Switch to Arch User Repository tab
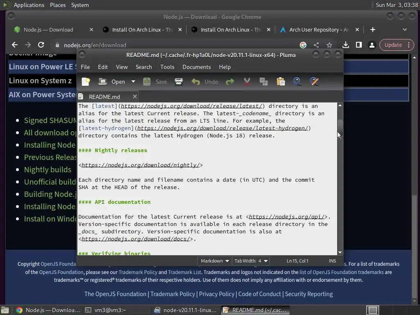The image size is (420, 315). [319, 30]
